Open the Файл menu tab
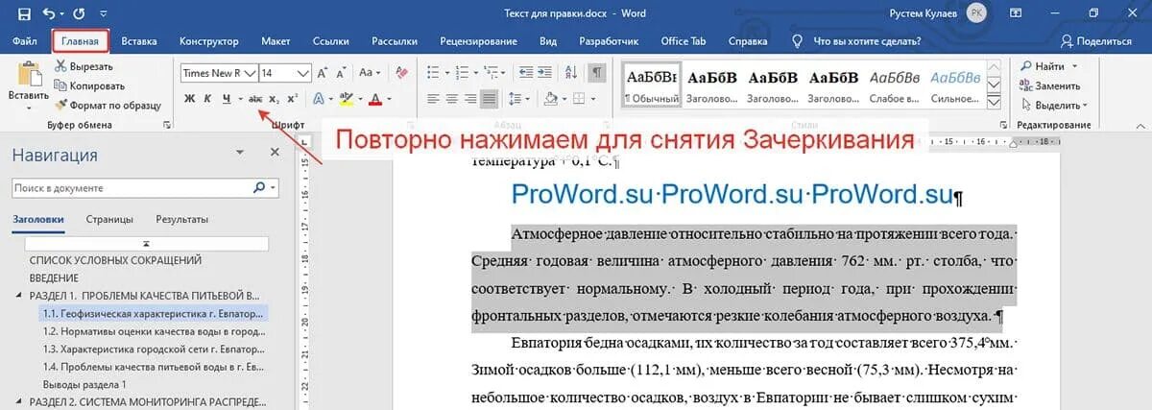The image size is (1152, 410). coord(26,41)
